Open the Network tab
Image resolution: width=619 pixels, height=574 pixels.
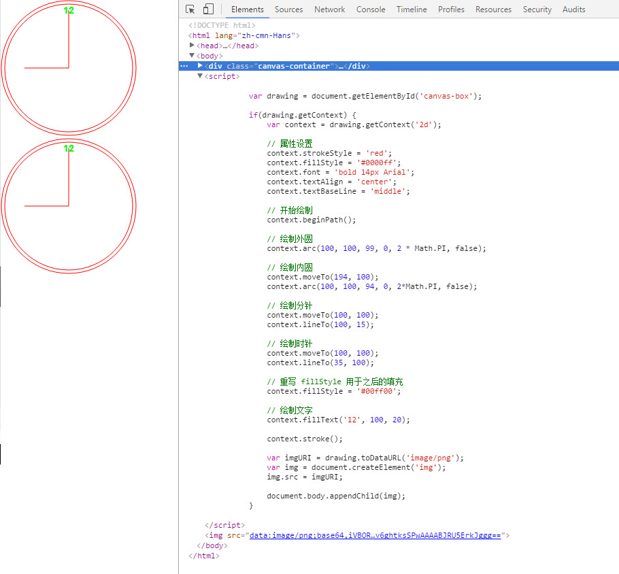(x=329, y=10)
